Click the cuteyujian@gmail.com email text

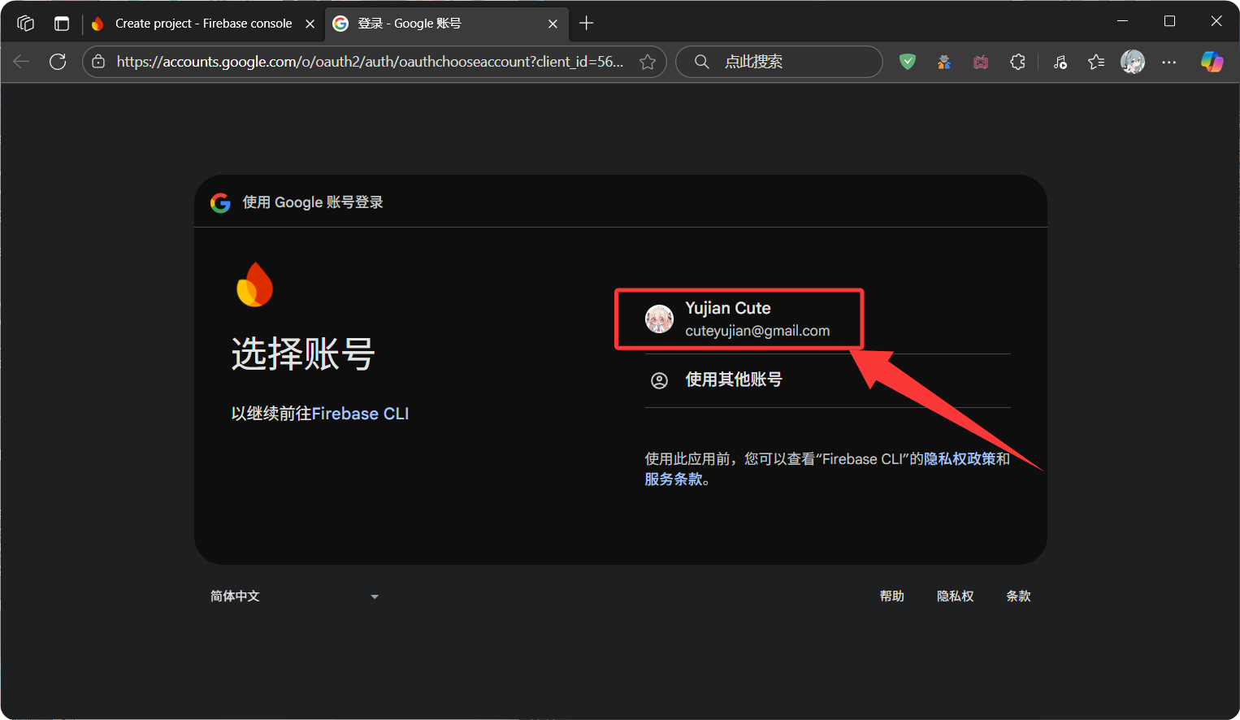click(757, 331)
